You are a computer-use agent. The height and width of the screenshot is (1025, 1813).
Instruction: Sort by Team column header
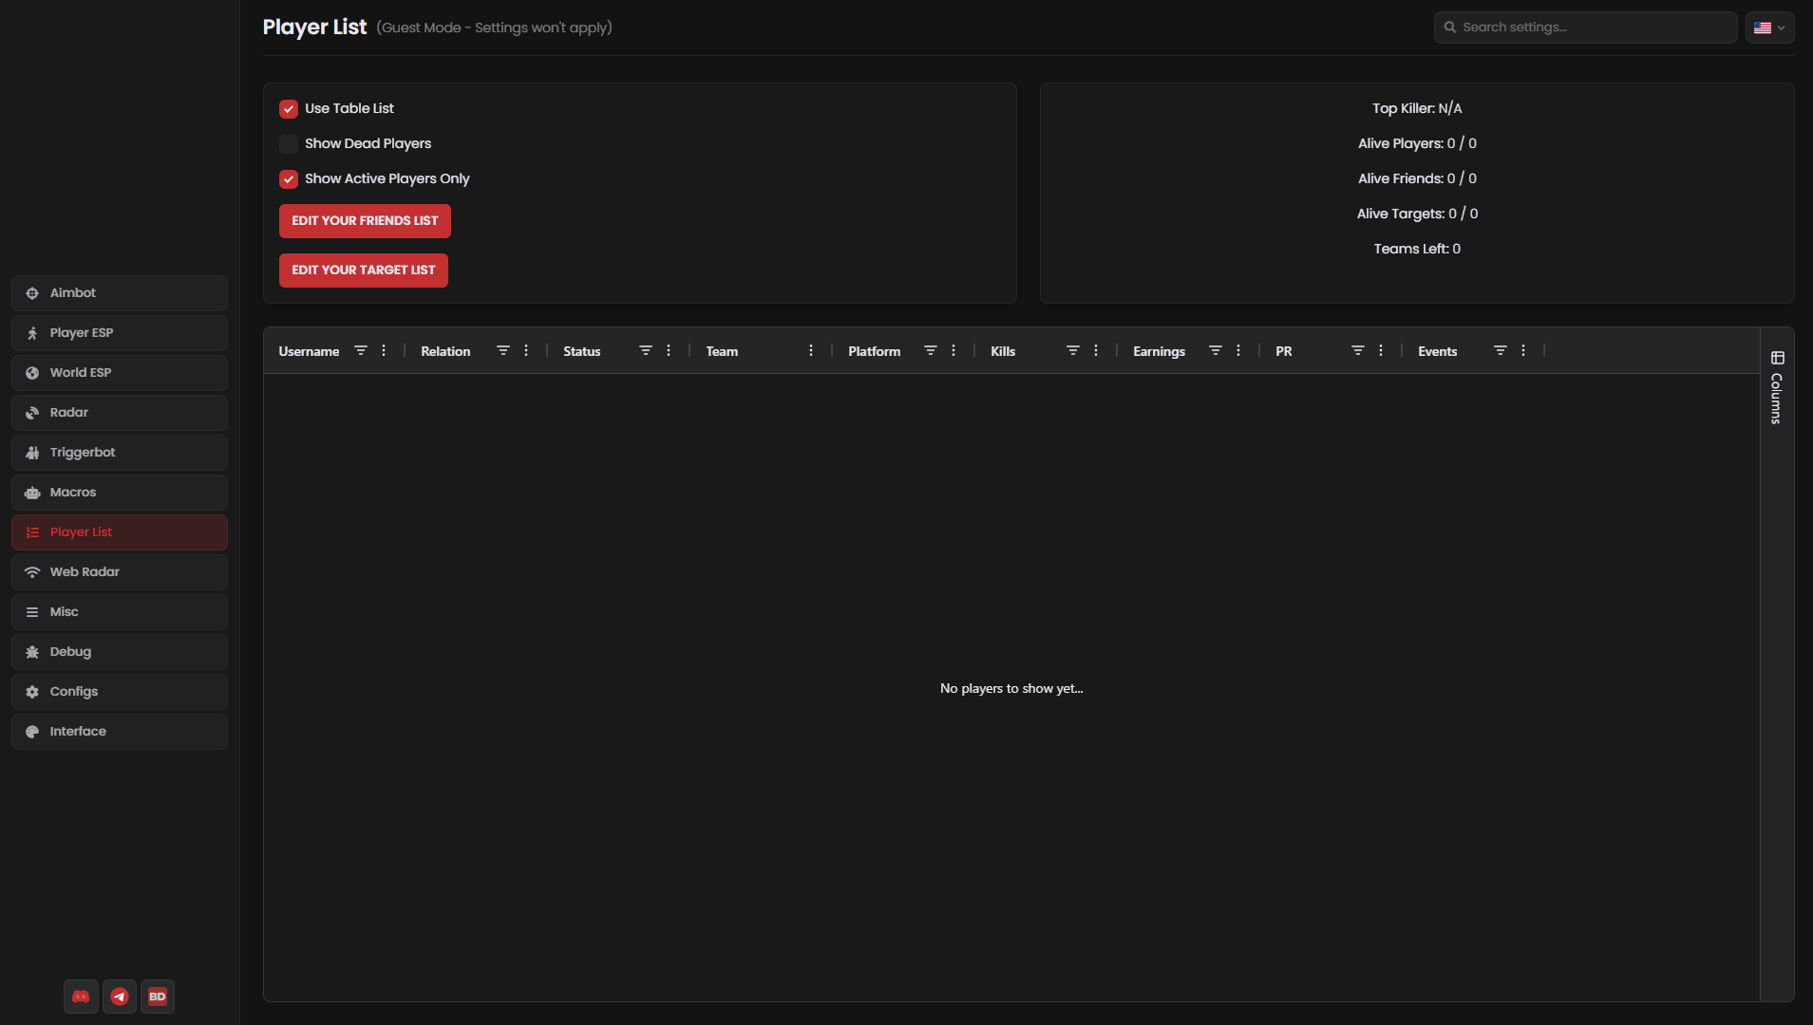[722, 352]
